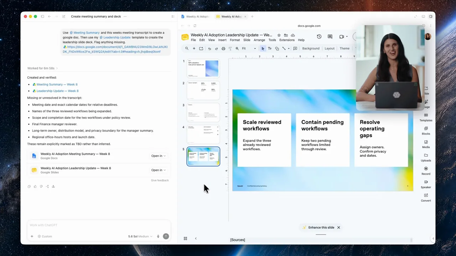Image resolution: width=456 pixels, height=256 pixels.
Task: Click the 'Enhance this slide' button
Action: [x=318, y=228]
